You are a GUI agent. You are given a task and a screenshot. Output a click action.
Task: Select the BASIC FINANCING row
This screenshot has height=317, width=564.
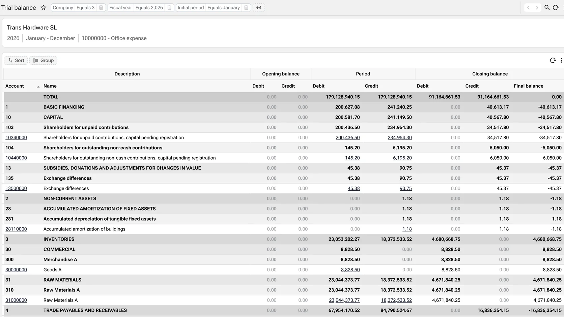pos(283,107)
